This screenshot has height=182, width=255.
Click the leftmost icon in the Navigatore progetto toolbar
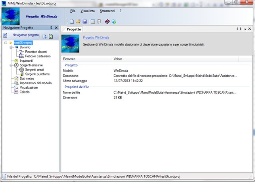pos(5,35)
